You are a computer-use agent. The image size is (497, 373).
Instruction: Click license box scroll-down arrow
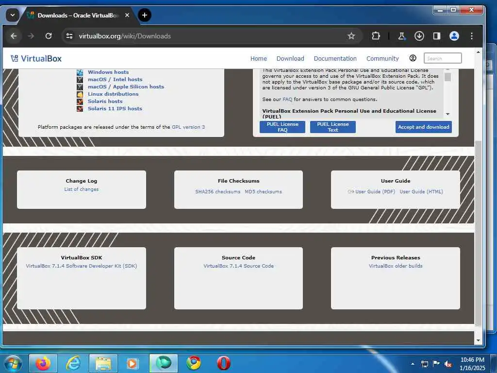click(447, 114)
